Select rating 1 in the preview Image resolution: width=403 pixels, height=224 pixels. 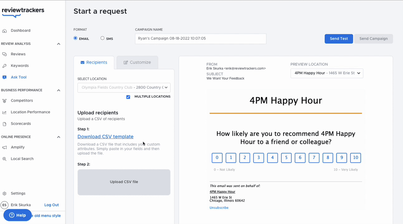click(231, 158)
